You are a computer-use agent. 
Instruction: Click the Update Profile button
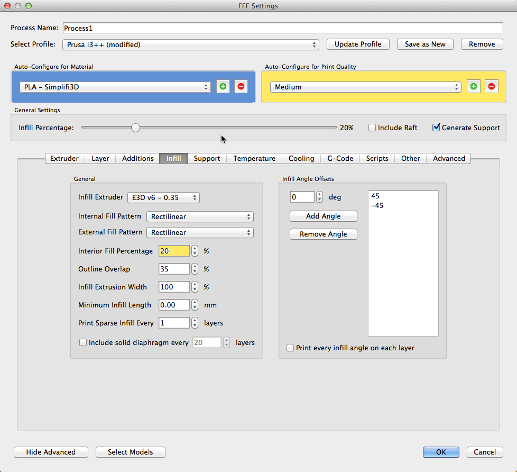click(358, 44)
